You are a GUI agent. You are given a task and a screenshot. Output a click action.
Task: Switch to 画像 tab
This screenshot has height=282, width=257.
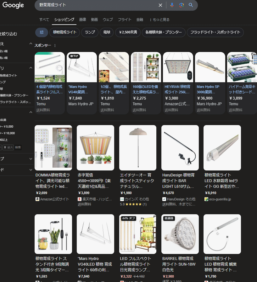pyautogui.click(x=83, y=20)
